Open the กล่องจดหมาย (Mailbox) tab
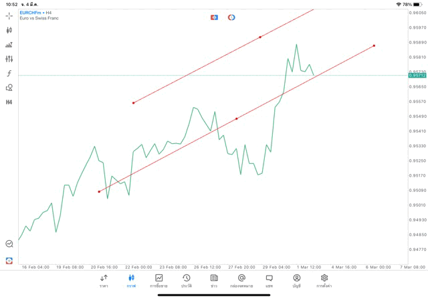The width and height of the screenshot is (428, 299). click(241, 280)
